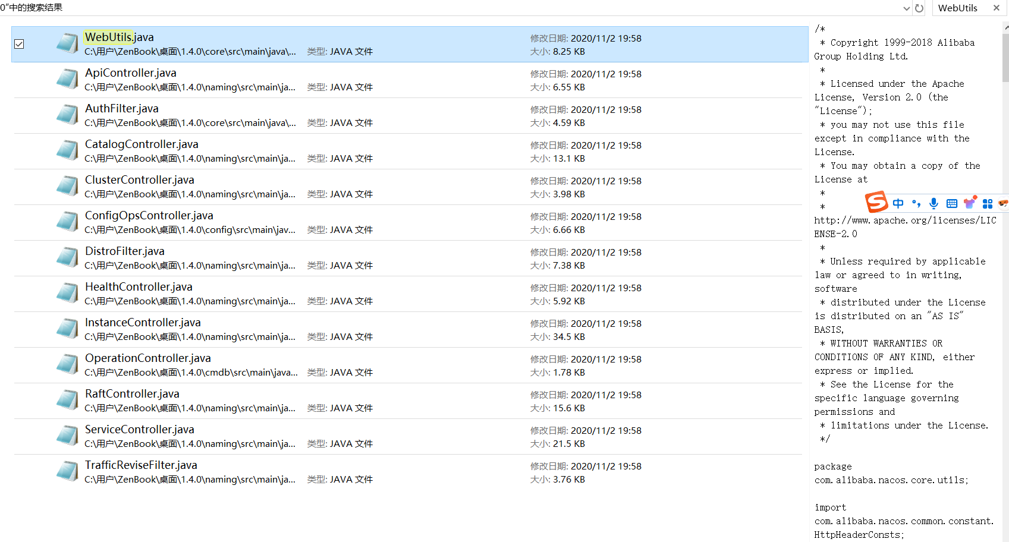The width and height of the screenshot is (1009, 542).
Task: Clear the WebUtils search box
Action: pyautogui.click(x=997, y=8)
